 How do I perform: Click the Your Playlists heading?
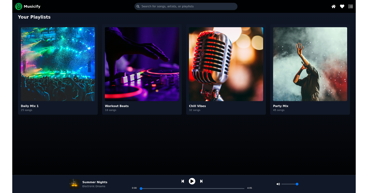click(34, 17)
